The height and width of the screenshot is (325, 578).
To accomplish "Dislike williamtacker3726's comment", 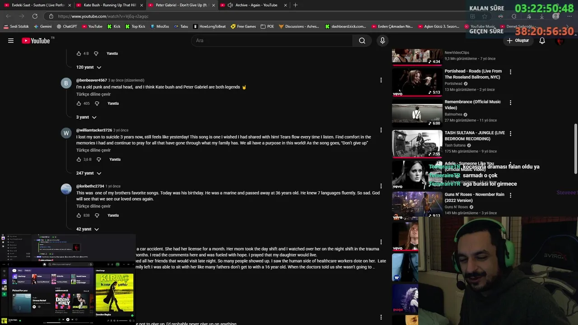I will point(98,159).
